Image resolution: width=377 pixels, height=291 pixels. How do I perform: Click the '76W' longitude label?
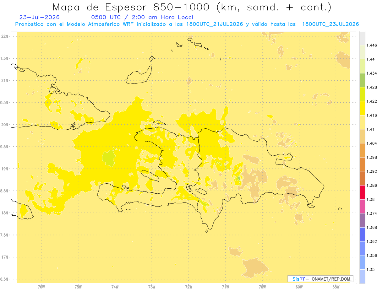(41, 287)
